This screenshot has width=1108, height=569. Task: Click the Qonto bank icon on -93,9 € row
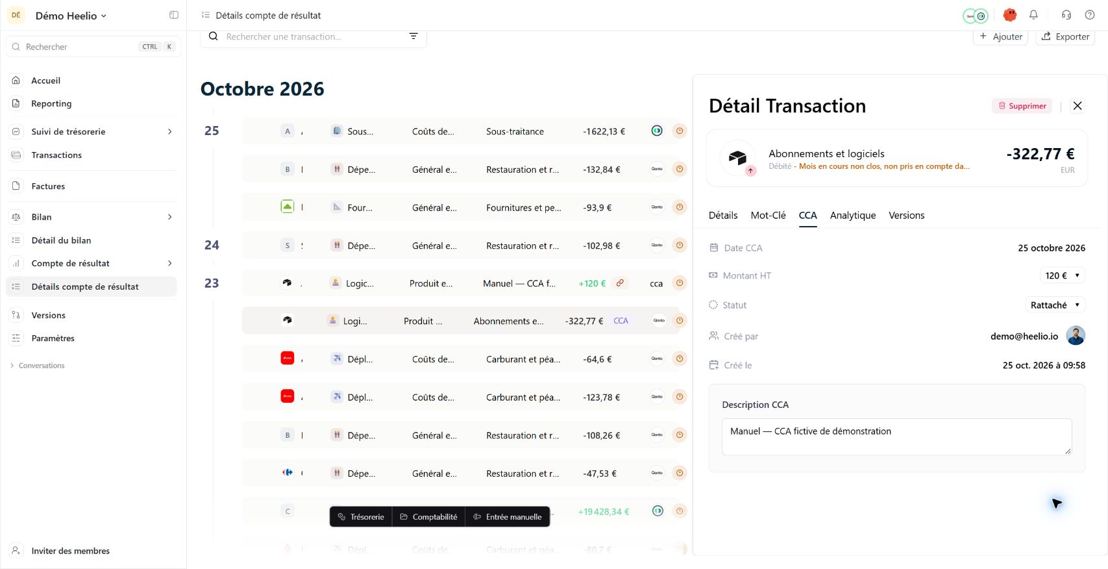point(657,207)
